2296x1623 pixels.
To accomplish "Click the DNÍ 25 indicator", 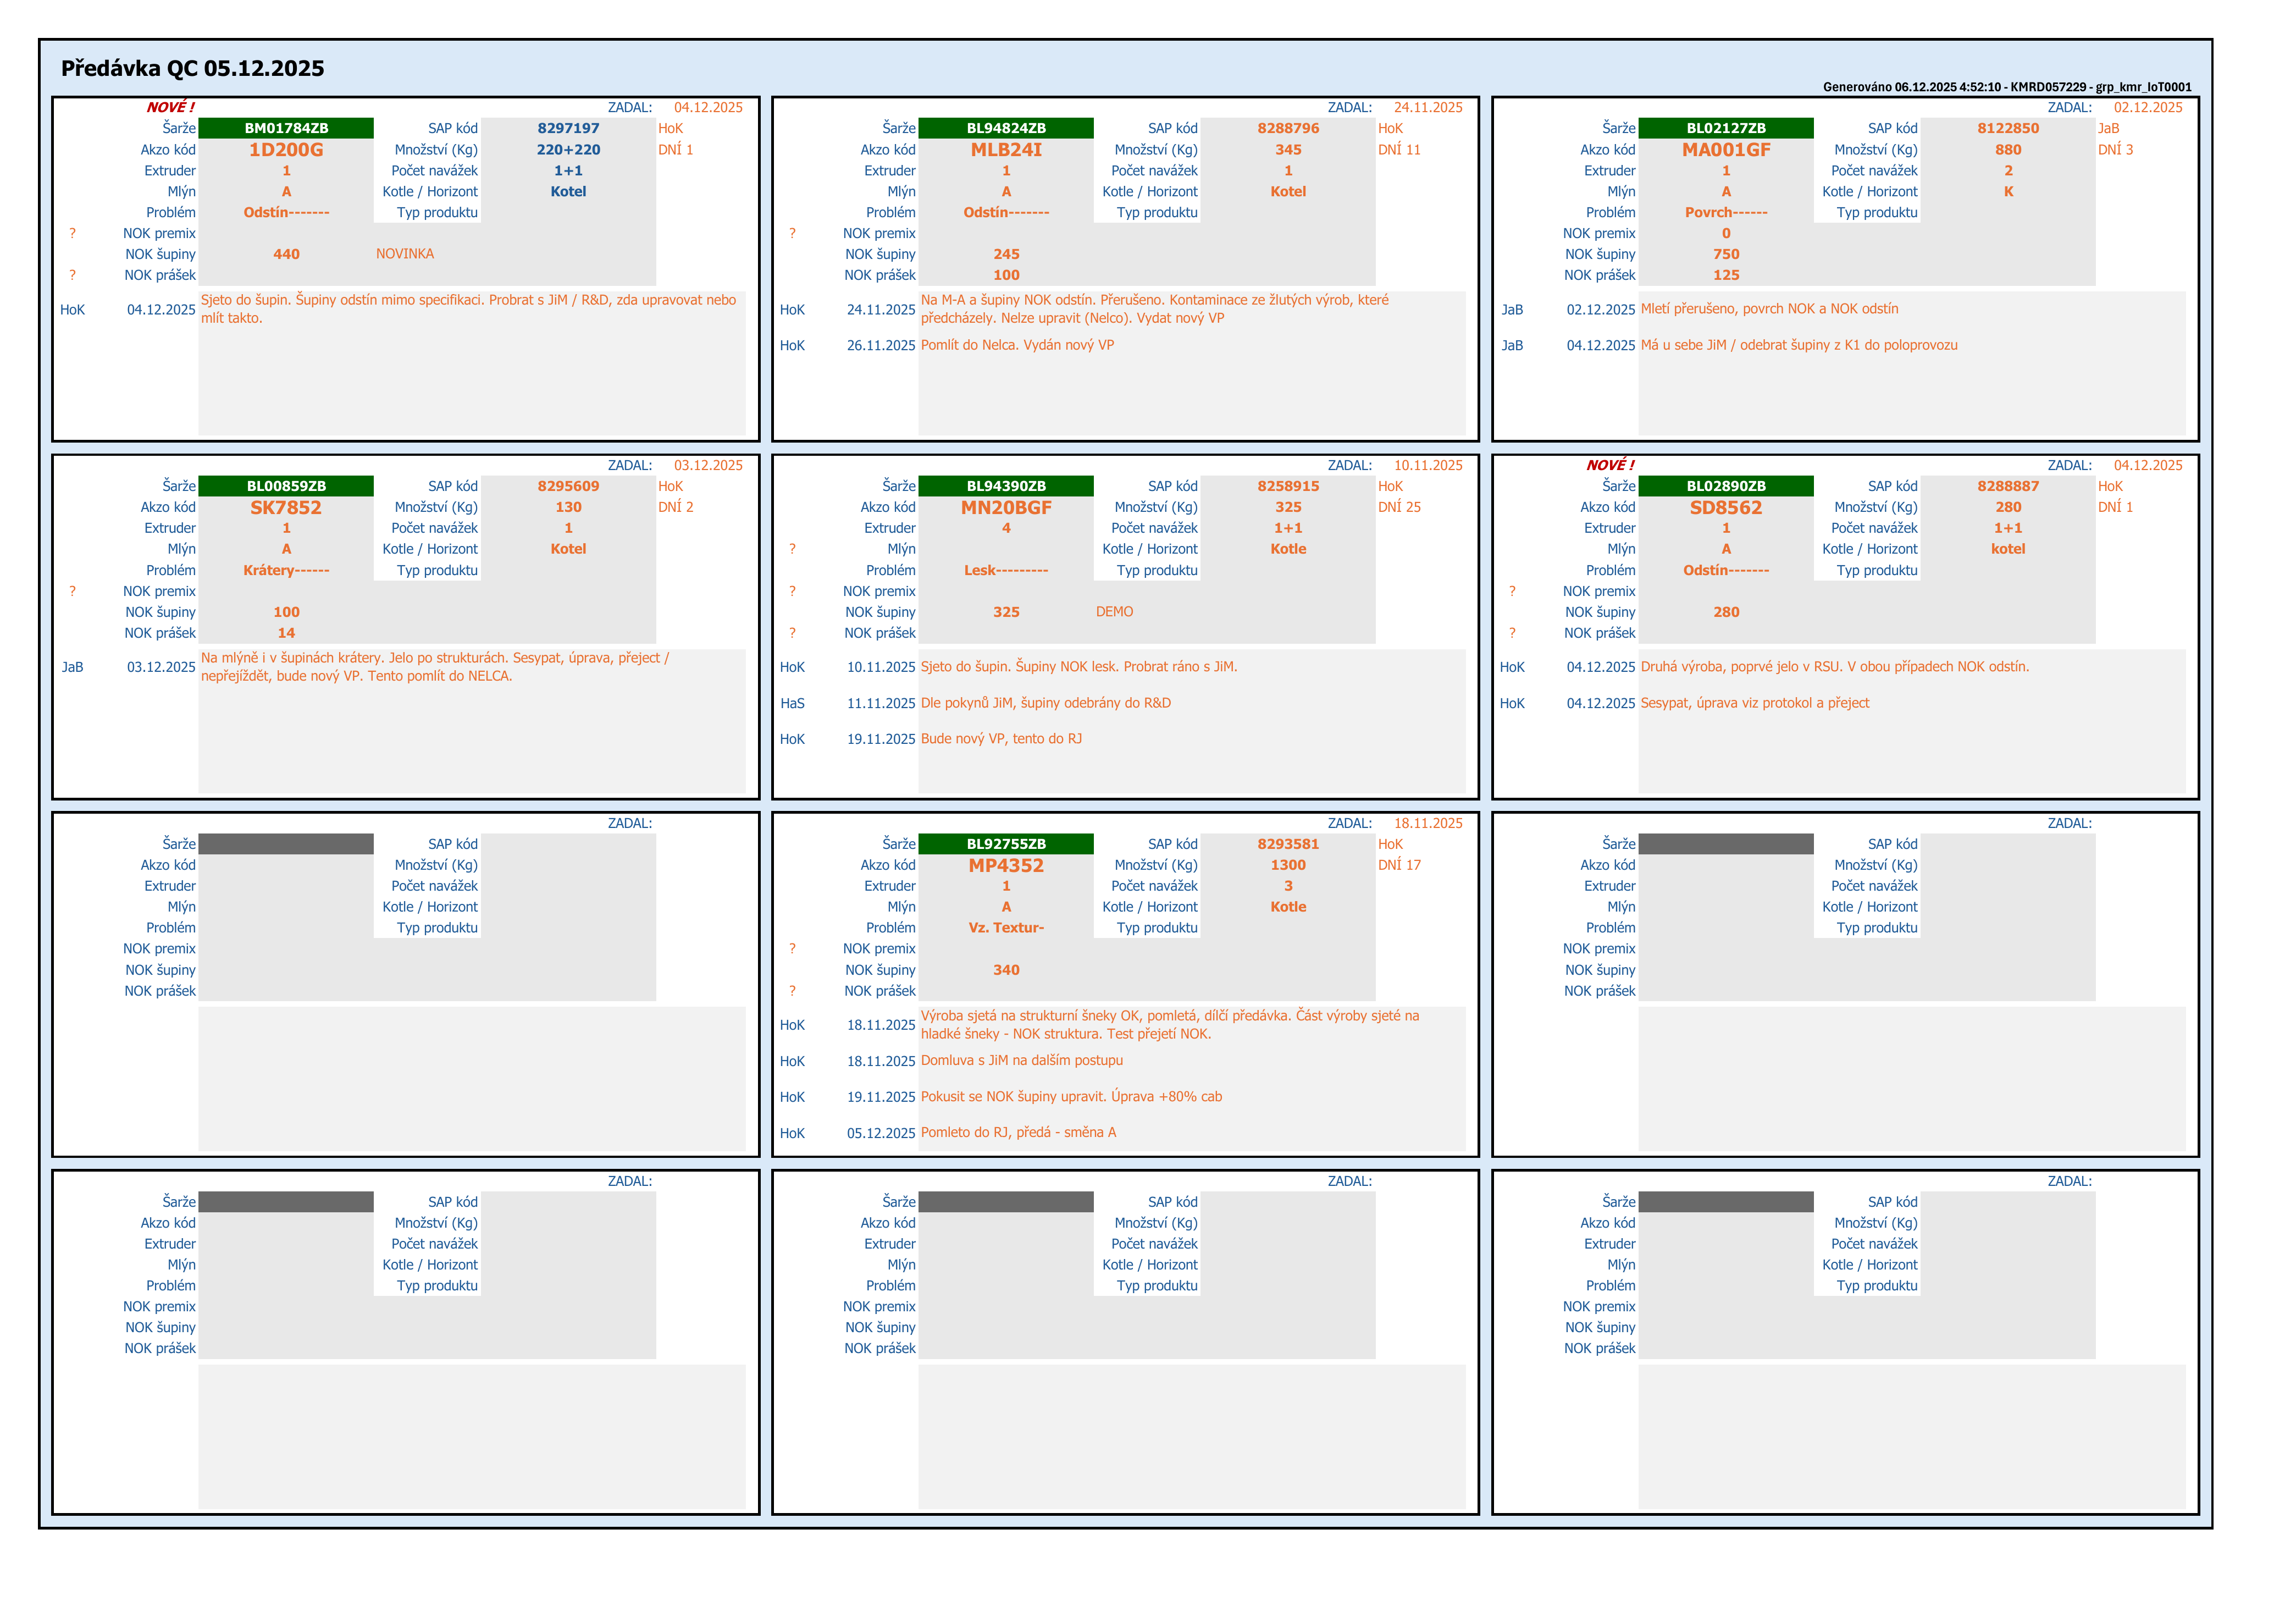I will [1399, 507].
